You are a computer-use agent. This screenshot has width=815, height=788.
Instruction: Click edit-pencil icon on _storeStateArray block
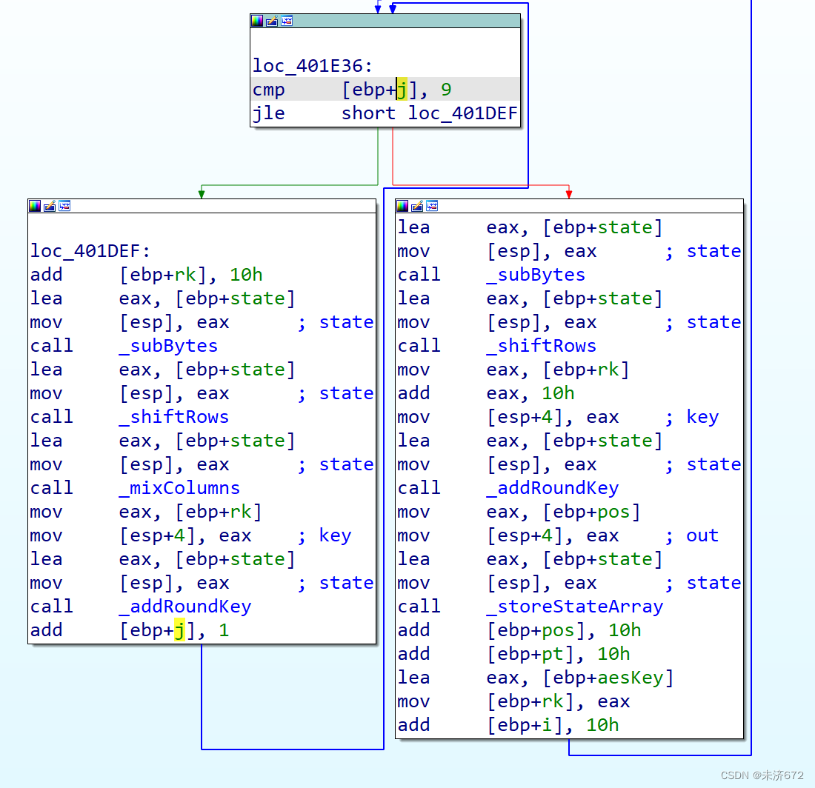point(417,206)
